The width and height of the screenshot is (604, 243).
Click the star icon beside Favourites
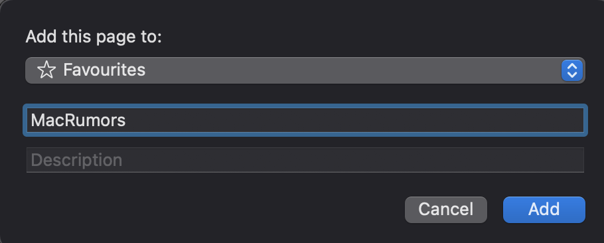coord(46,70)
